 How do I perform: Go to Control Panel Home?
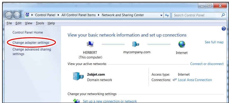[28, 32]
